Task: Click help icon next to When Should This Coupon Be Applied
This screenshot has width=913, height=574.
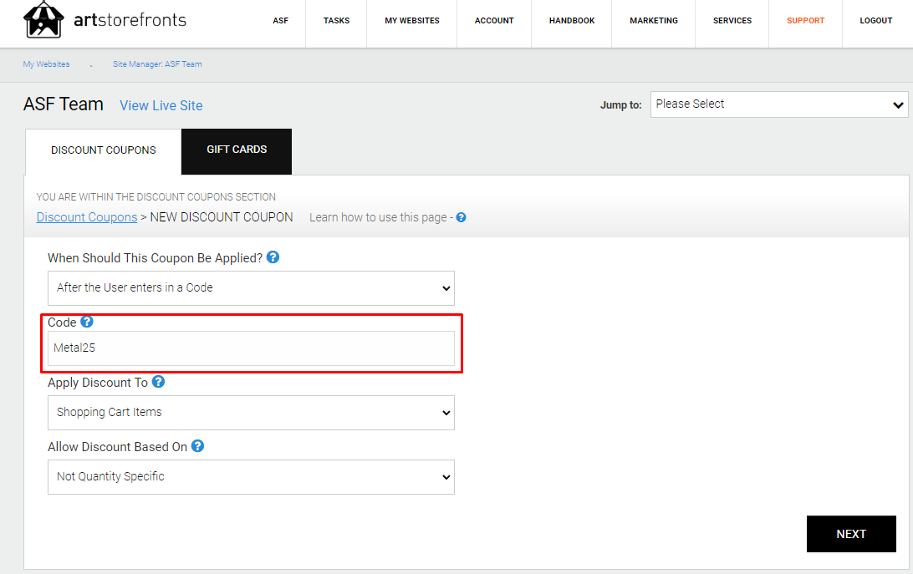Action: point(273,257)
